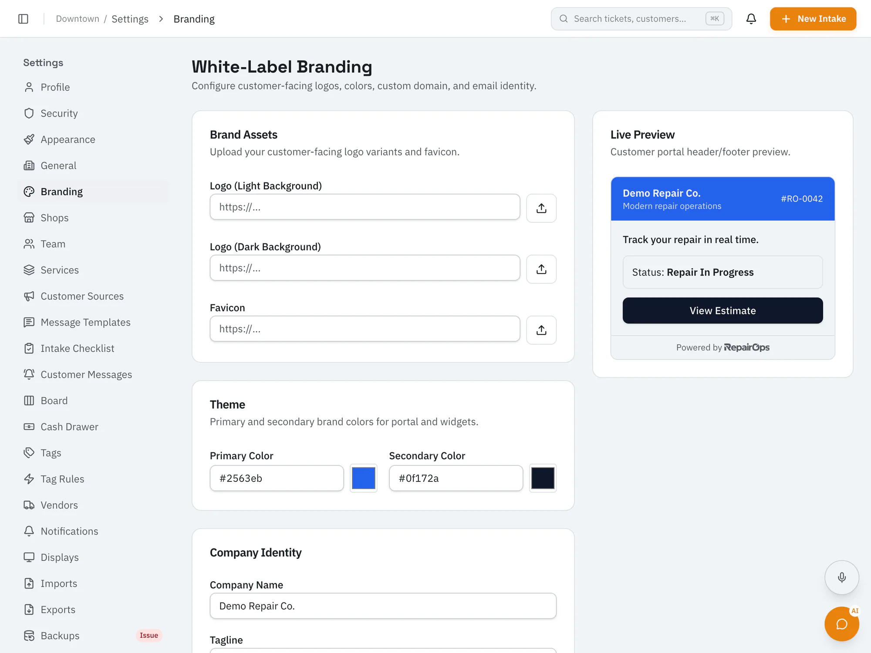Click View Estimate in live preview

[x=722, y=310]
